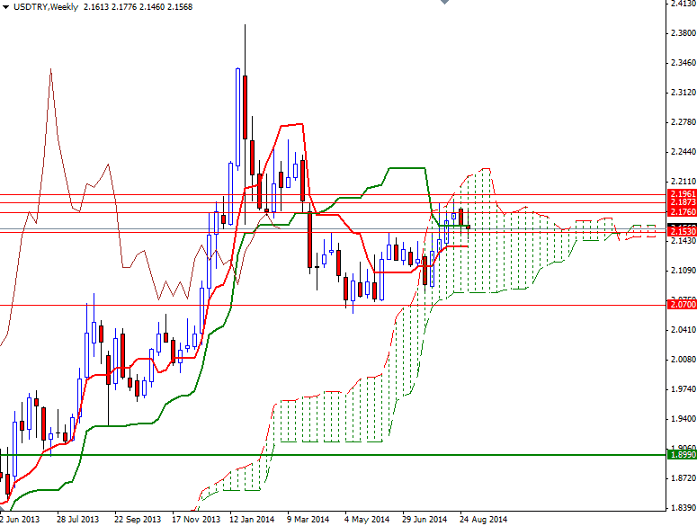Image resolution: width=697 pixels, height=526 pixels.
Task: Click the 17 Nov 2013 date label
Action: click(195, 519)
